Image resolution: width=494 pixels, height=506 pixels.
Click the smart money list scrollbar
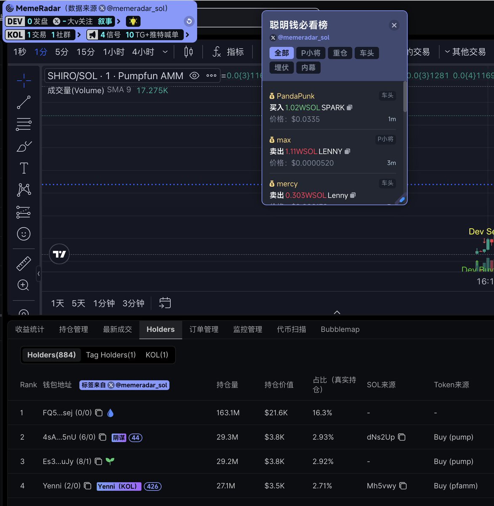point(405,97)
